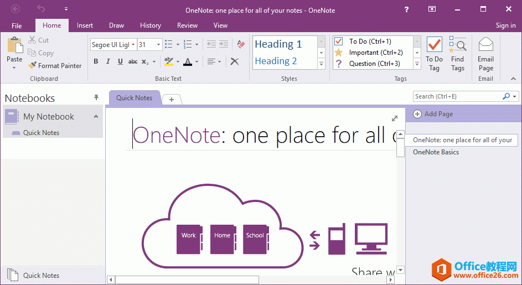Toggle italic formatting

(108, 61)
